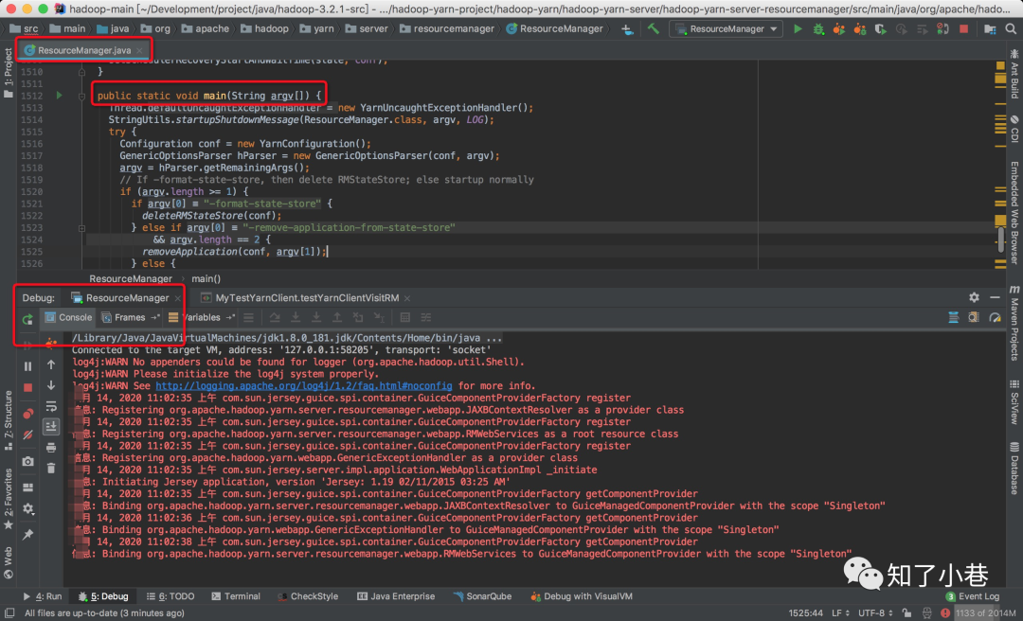Stop process with red square in main toolbar
Viewport: 1023px width, 621px height.
(963, 28)
